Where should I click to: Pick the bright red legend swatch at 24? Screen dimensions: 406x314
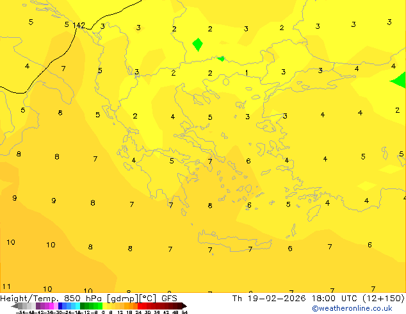(x=140, y=306)
